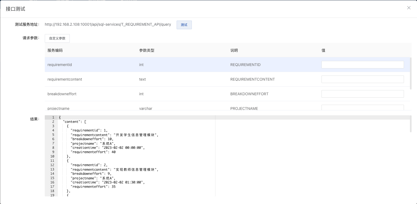The image size is (417, 204).
Task: Click the 参数类型 column header
Action: [x=147, y=50]
